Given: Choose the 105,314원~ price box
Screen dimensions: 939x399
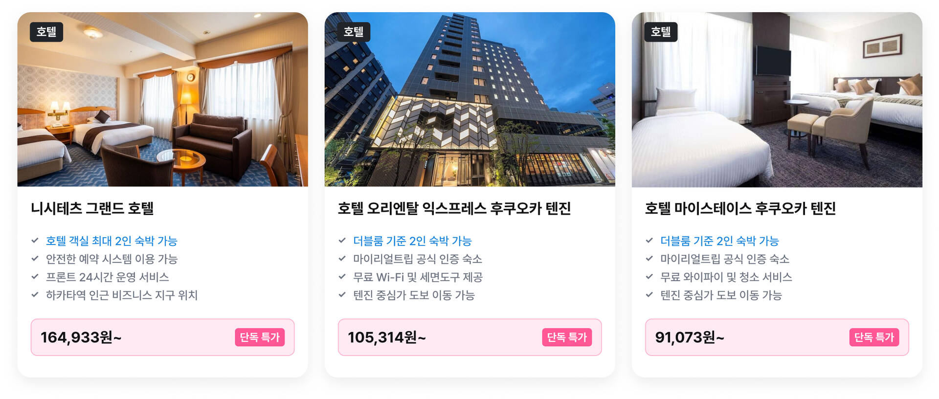Looking at the screenshot, I should 469,337.
